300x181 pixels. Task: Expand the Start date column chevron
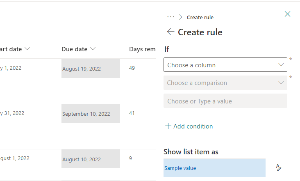click(27, 49)
